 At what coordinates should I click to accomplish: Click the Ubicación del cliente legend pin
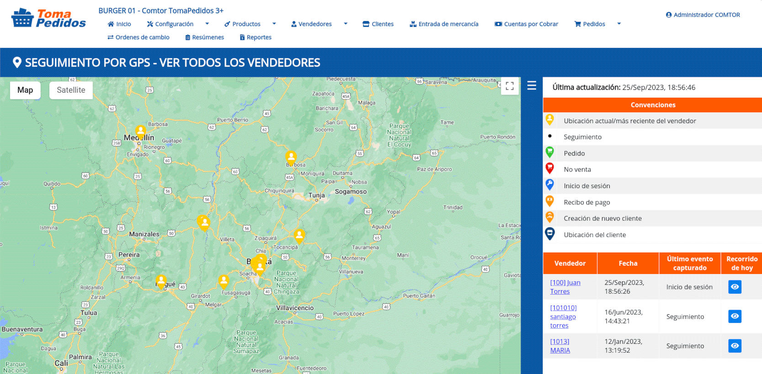click(550, 234)
